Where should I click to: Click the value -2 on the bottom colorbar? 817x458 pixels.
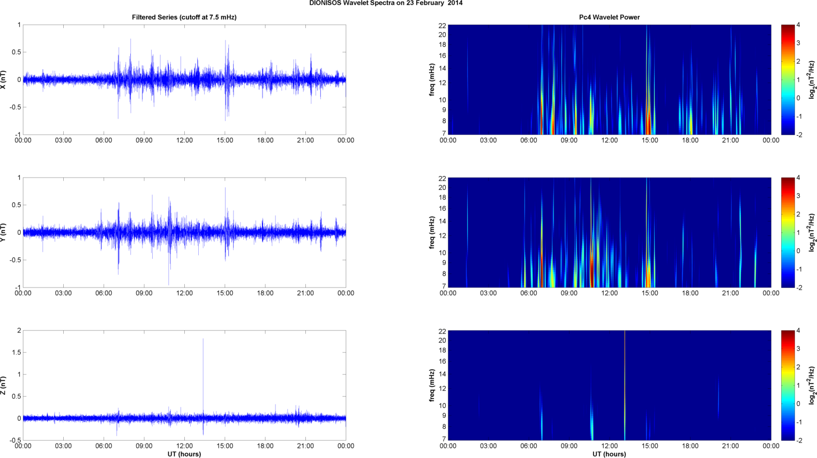[799, 440]
